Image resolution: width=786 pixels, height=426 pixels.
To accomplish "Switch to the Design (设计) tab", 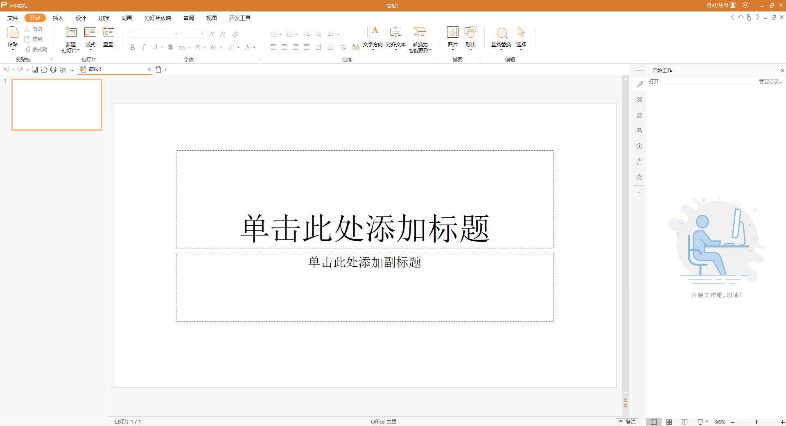I will tap(81, 18).
